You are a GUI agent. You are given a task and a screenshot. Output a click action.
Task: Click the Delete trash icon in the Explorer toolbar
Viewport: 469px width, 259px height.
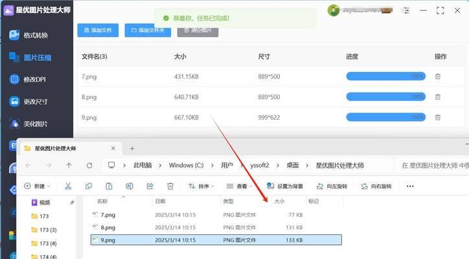point(170,186)
